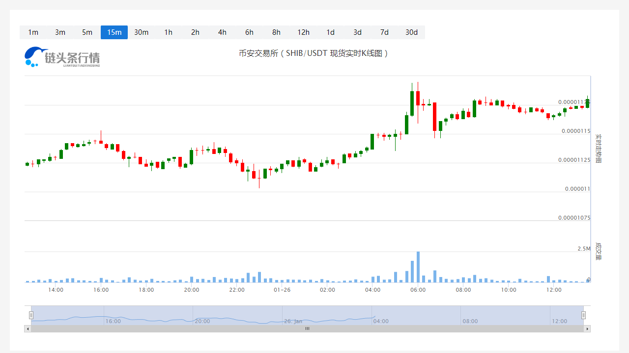Switch to the 7d interval

[x=384, y=32]
